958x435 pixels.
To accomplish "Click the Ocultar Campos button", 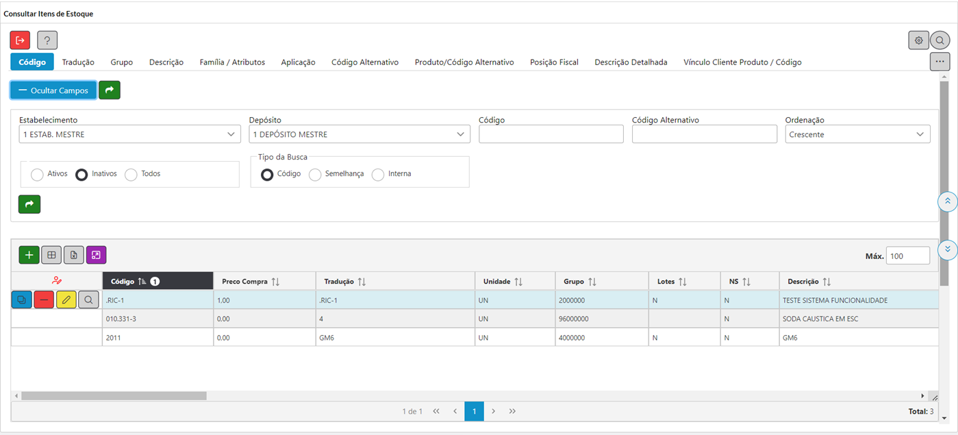I will pos(53,90).
